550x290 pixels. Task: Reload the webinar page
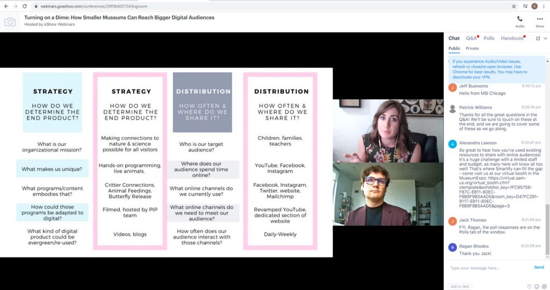(x=25, y=6)
